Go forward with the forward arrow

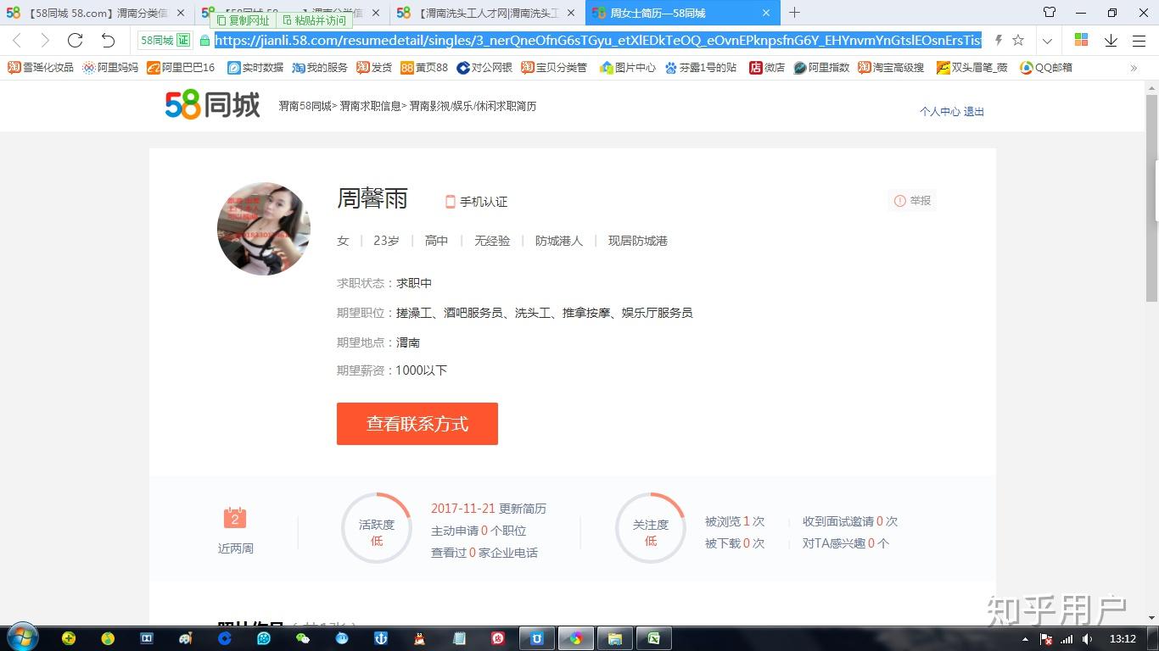pos(45,40)
